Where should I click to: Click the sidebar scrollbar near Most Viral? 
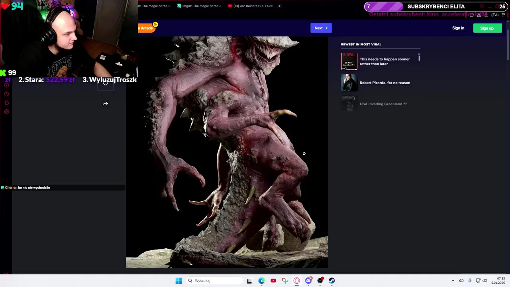[419, 57]
